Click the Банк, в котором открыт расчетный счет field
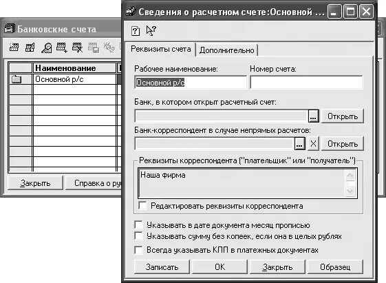The image size is (386, 283). pyautogui.click(x=221, y=116)
